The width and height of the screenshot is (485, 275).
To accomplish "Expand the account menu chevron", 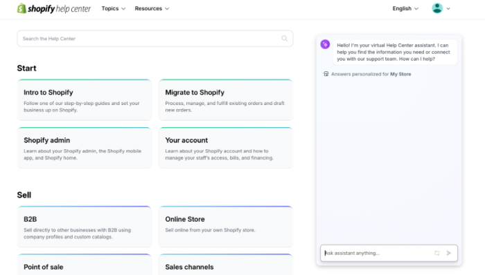I will pyautogui.click(x=448, y=8).
